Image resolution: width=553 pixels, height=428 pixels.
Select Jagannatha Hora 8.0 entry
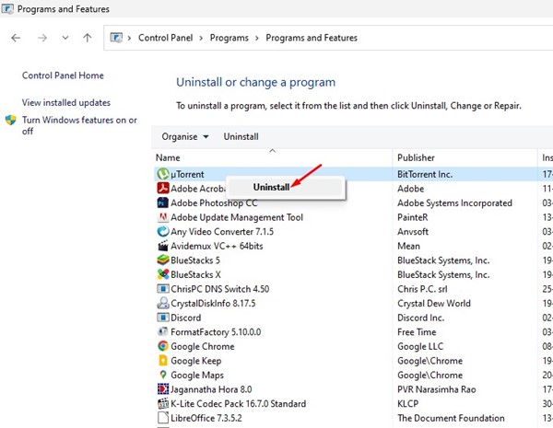tap(211, 389)
